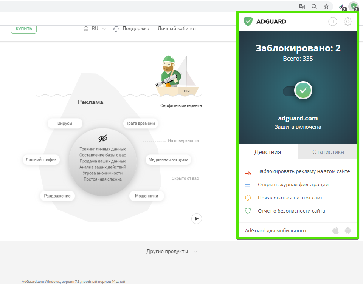Click the orange thumbs-down report icon
Viewport: 363px width, 284px height.
click(248, 198)
